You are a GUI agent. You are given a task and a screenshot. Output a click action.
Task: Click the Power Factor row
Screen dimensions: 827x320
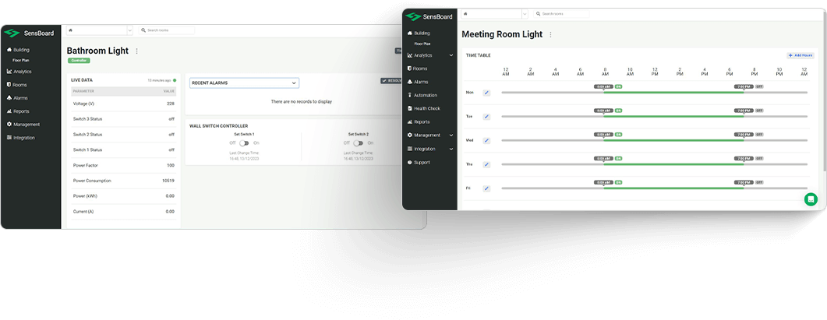123,166
